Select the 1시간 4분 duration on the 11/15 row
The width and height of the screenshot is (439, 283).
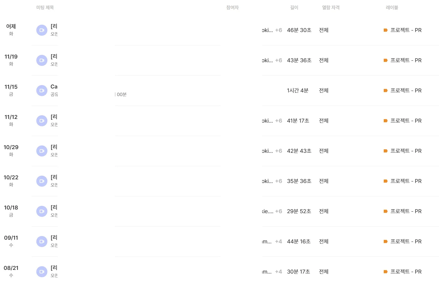click(298, 91)
